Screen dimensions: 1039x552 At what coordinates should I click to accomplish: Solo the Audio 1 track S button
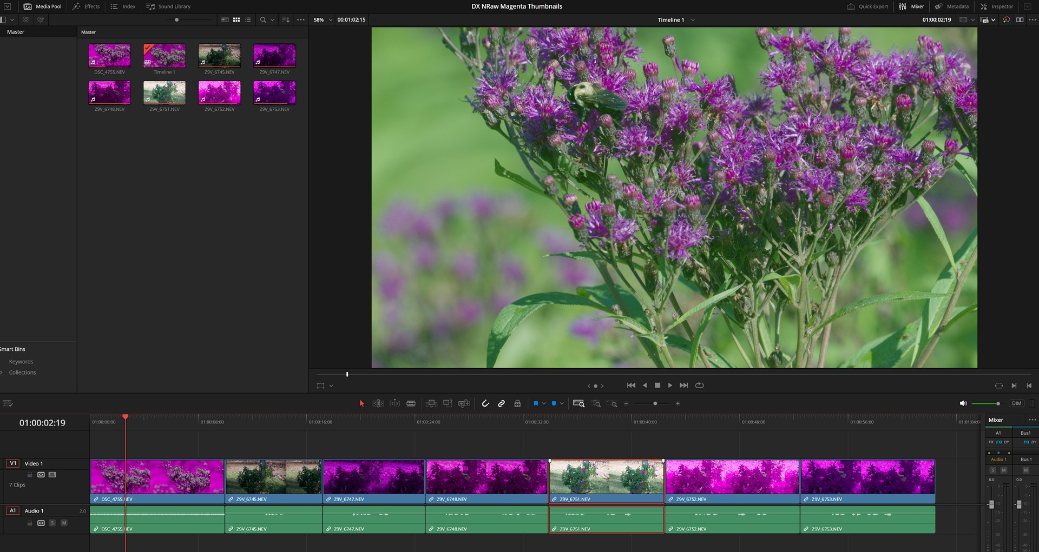pos(52,523)
